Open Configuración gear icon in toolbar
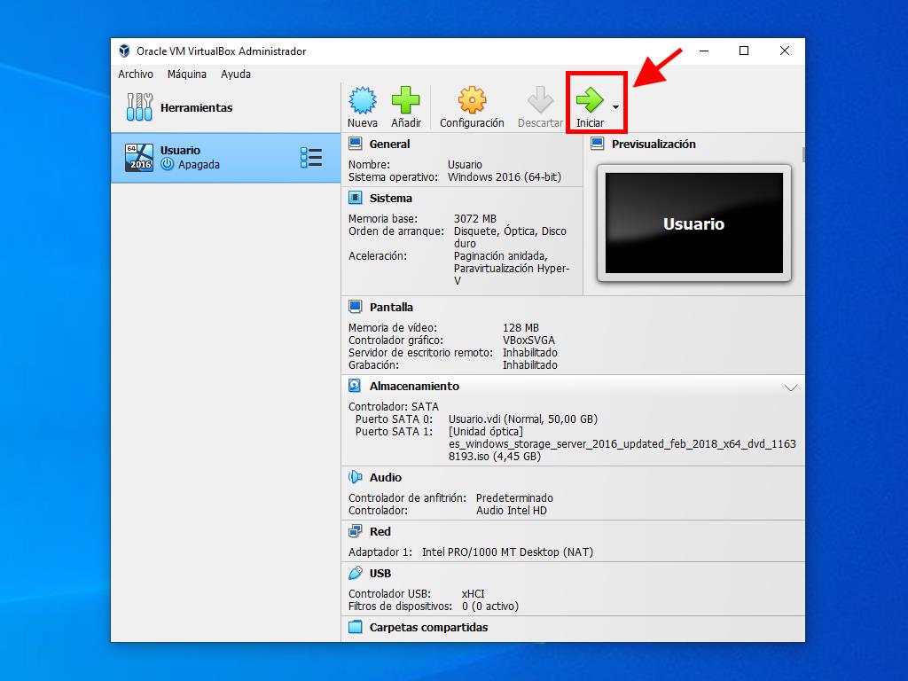 click(472, 100)
